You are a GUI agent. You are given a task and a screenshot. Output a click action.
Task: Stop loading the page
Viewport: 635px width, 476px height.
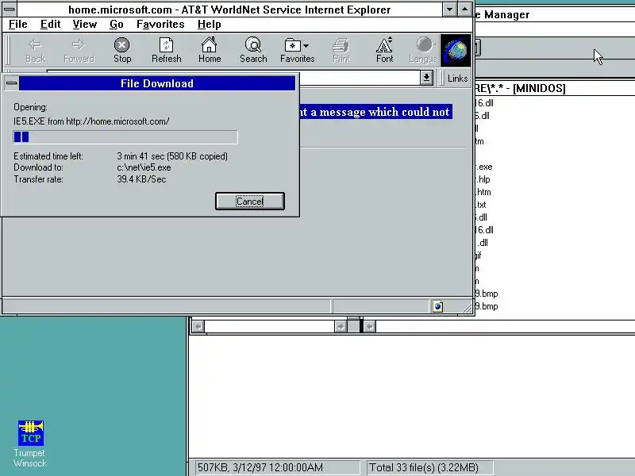(x=122, y=51)
